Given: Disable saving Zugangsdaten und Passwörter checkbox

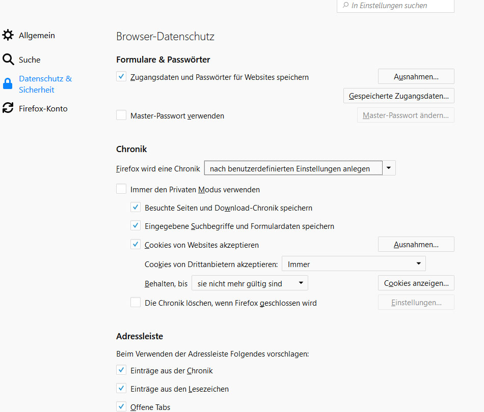Looking at the screenshot, I should (121, 77).
